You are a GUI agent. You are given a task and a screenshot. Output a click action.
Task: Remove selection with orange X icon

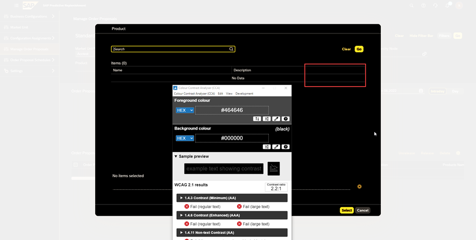point(360,187)
